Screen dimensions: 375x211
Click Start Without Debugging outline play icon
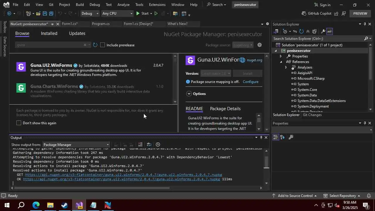[x=156, y=13]
